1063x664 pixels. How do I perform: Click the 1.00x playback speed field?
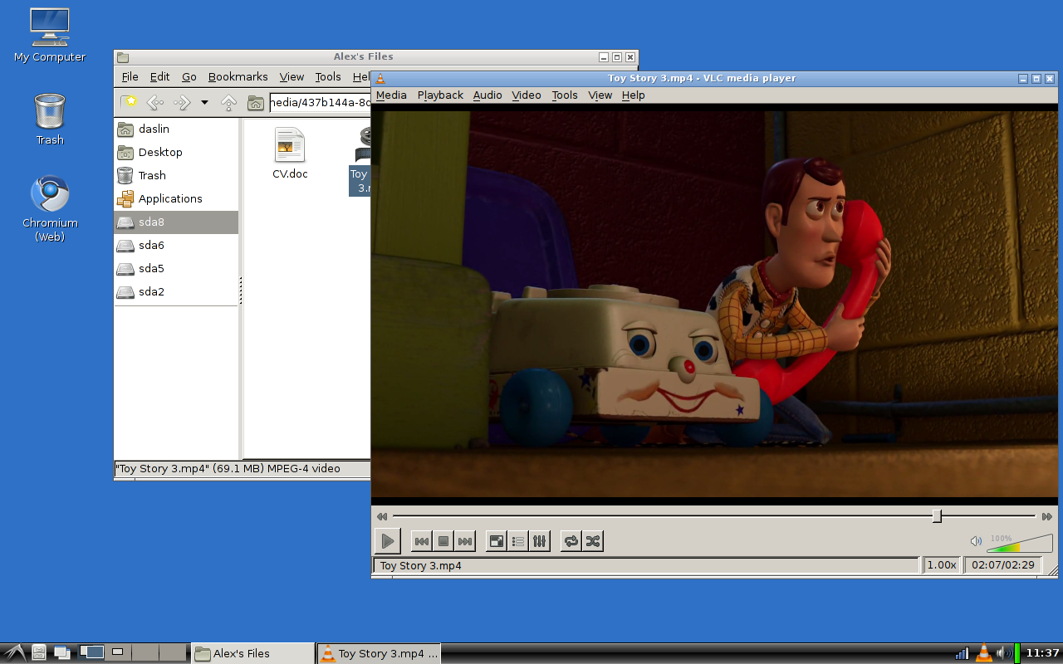942,565
